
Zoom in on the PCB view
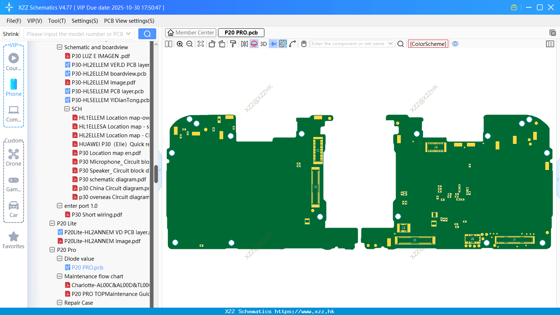tap(180, 44)
